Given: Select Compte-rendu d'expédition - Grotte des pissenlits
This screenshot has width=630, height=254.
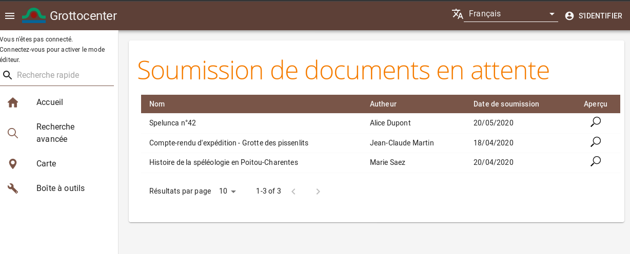Looking at the screenshot, I should coord(229,143).
